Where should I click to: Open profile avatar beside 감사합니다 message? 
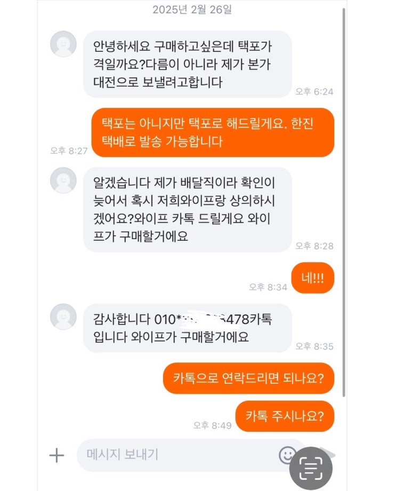(63, 316)
